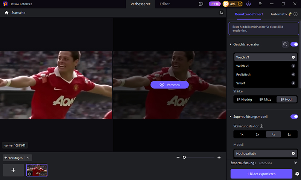
Task: Set strength to EP_Mitte
Action: 265,100
